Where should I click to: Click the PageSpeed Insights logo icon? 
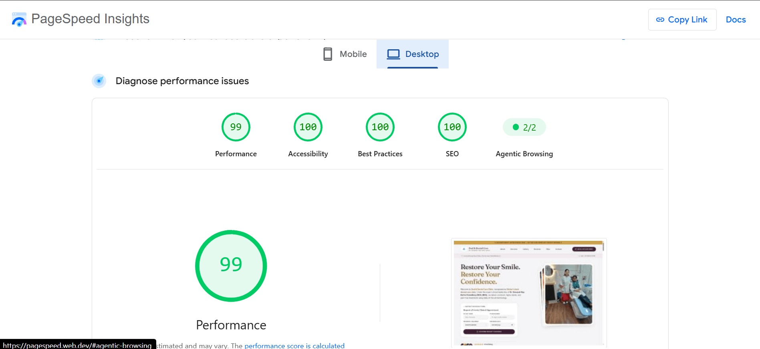pyautogui.click(x=19, y=19)
